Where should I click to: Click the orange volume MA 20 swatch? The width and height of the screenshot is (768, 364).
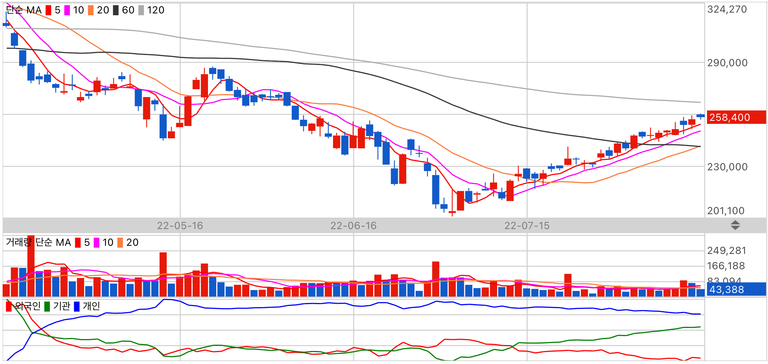[x=120, y=243]
